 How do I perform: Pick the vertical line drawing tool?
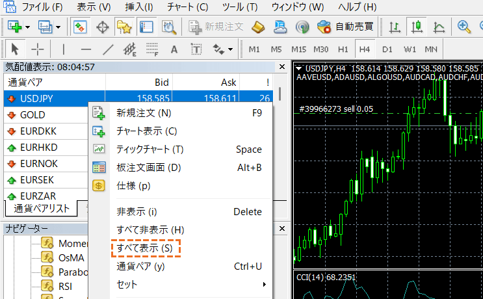(63, 49)
